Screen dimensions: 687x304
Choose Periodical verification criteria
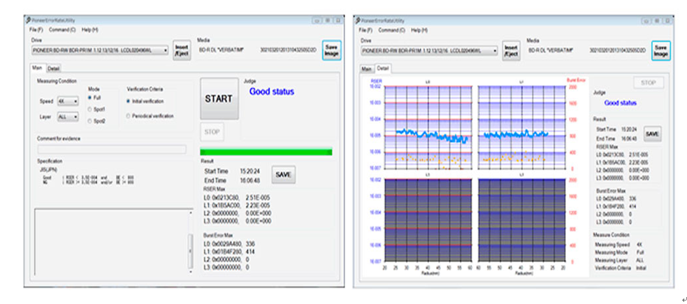[x=129, y=115]
